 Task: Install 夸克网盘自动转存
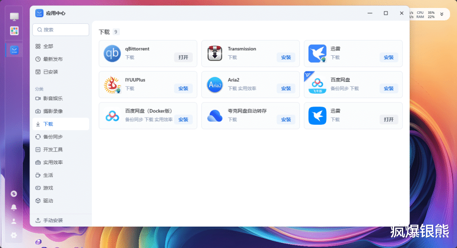coord(286,119)
